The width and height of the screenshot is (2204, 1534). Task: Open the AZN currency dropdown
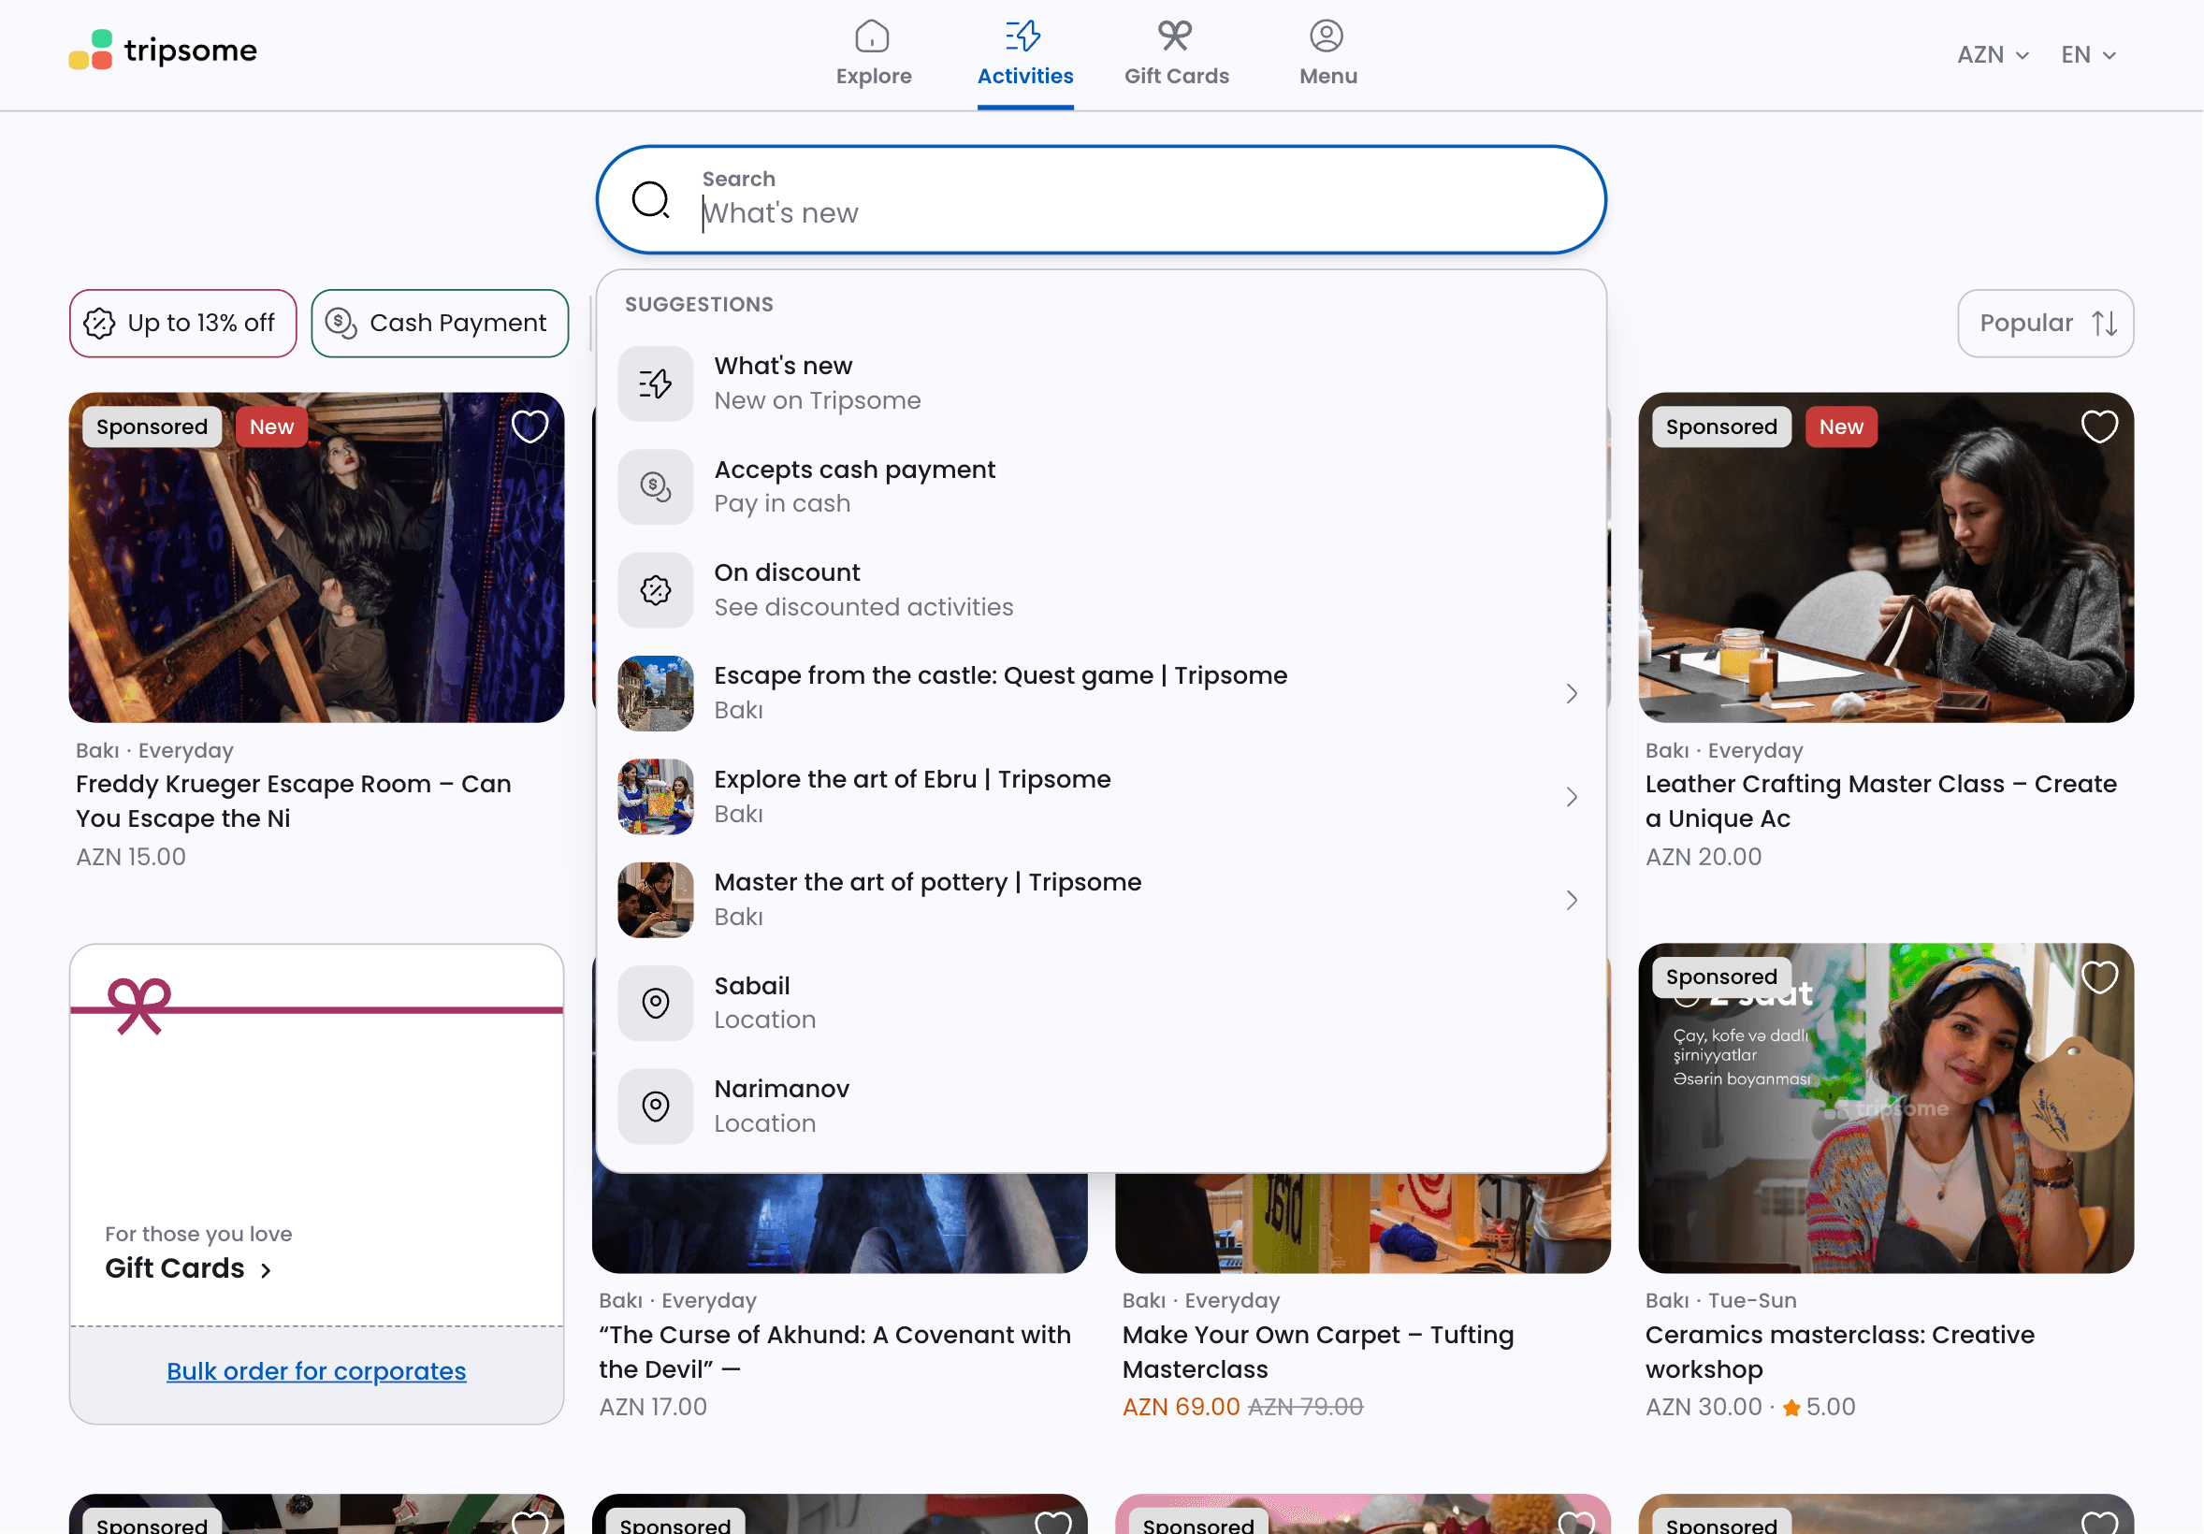[x=1993, y=54]
